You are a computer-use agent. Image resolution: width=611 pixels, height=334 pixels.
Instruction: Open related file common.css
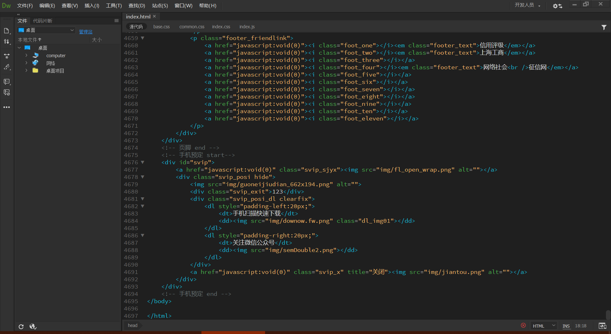coord(192,27)
